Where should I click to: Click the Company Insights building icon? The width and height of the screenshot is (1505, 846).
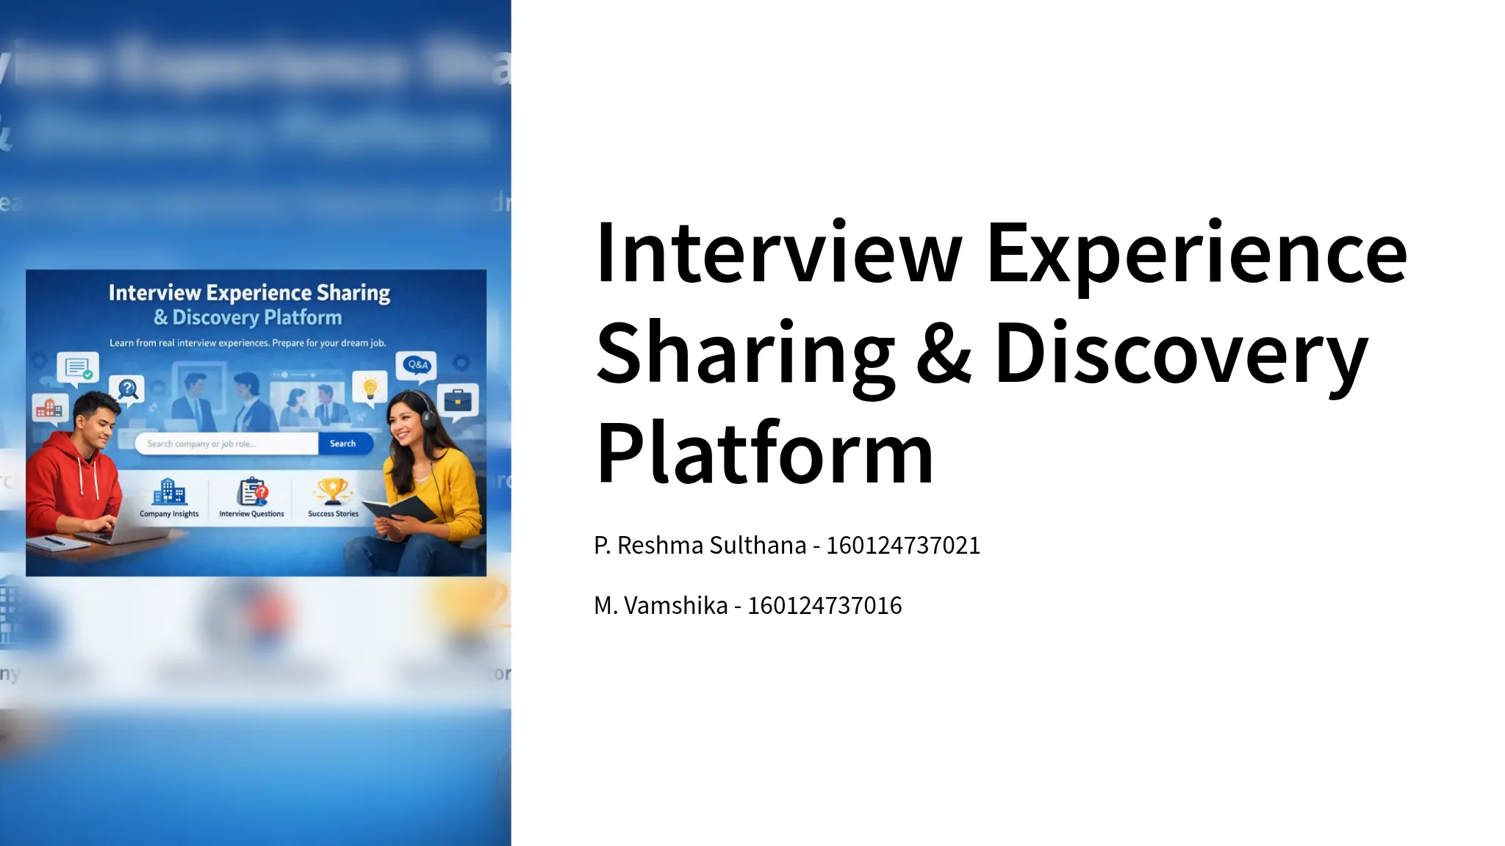[x=169, y=491]
